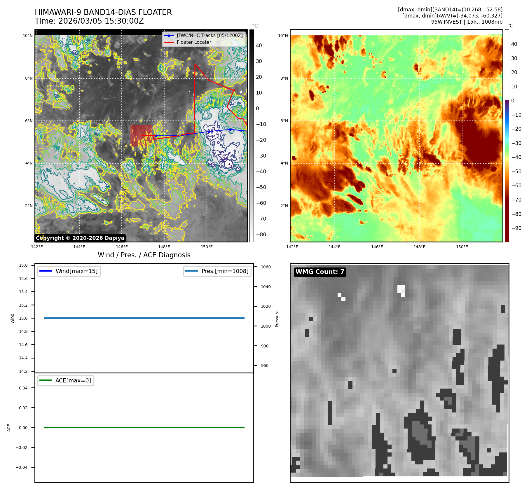
Task: Click the blue JTWC/NHC Tracks legend marker
Action: click(x=169, y=36)
